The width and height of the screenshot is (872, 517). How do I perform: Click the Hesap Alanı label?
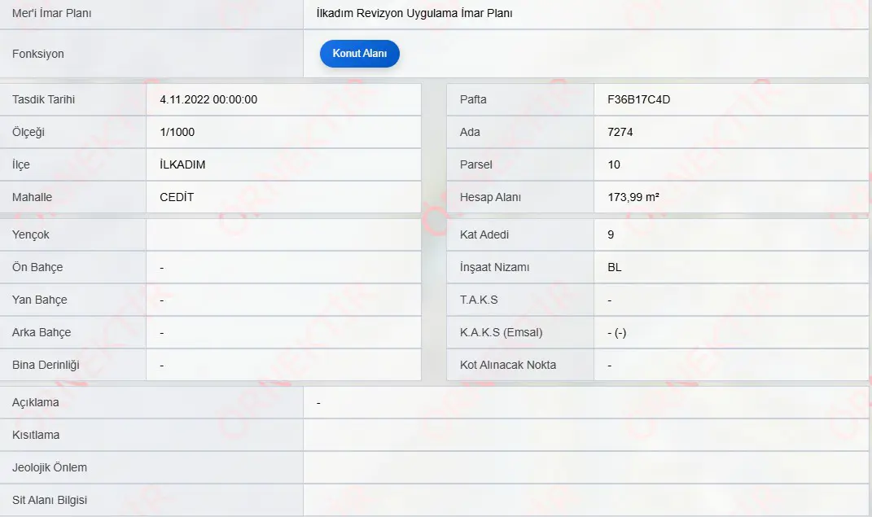490,197
